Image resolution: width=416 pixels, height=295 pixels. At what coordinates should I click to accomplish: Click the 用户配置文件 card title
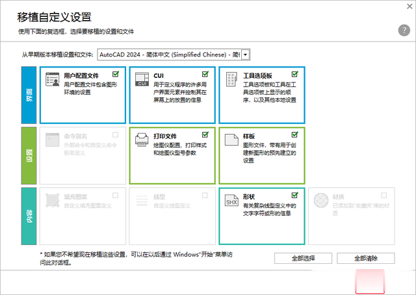[81, 76]
